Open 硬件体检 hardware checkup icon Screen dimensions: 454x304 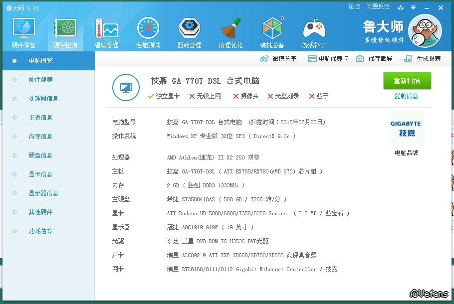pyautogui.click(x=23, y=29)
